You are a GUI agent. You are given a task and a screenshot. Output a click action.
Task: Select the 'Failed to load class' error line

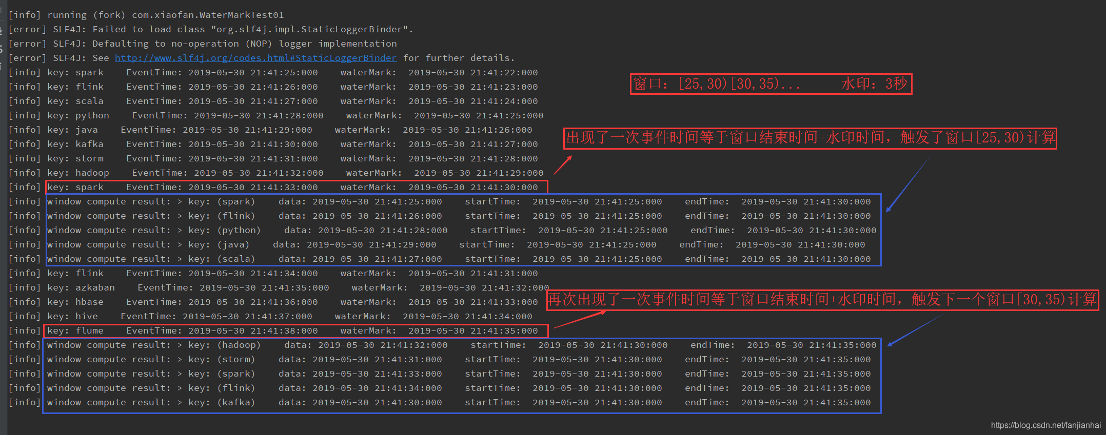(211, 29)
